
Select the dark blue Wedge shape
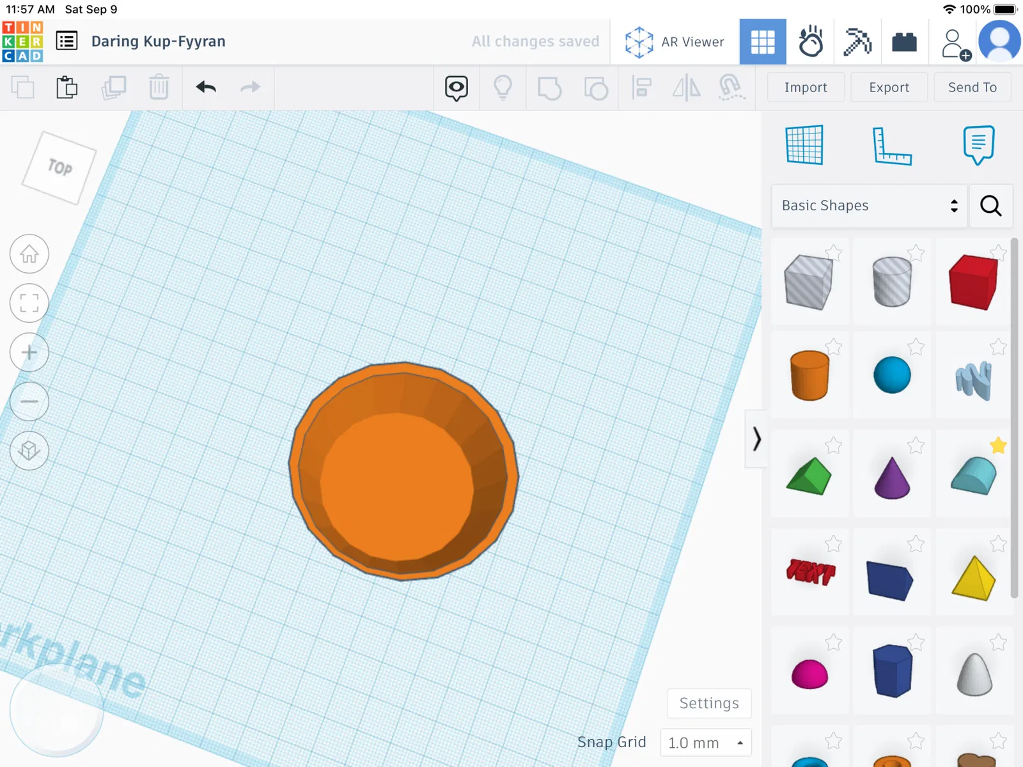click(890, 580)
